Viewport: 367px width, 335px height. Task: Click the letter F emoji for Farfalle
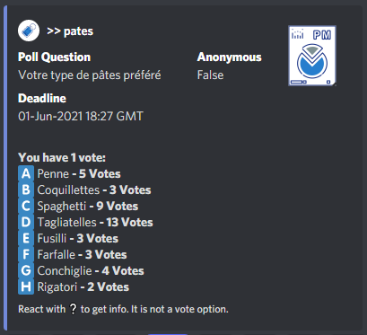(26, 254)
